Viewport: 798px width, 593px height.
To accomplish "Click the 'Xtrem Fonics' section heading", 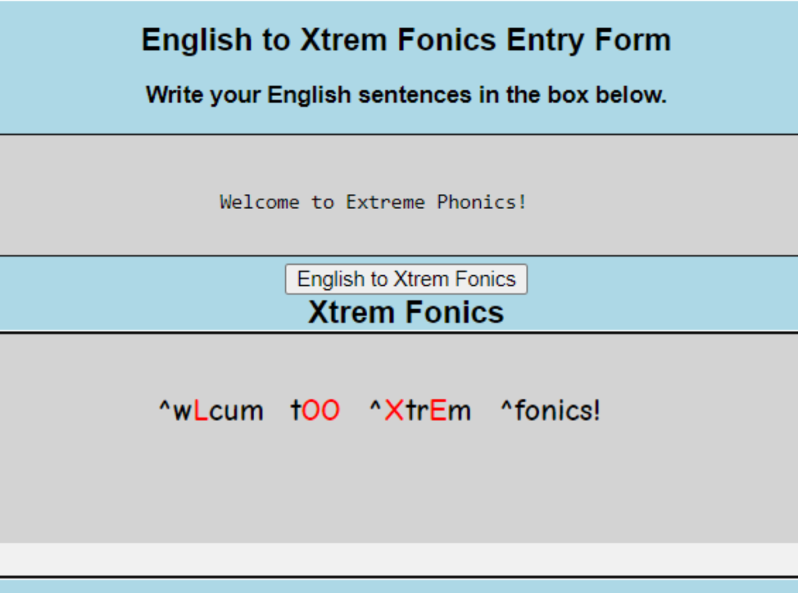I will pyautogui.click(x=407, y=312).
